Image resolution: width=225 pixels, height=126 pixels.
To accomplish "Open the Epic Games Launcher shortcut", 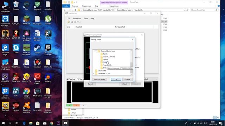I will coord(48,50).
